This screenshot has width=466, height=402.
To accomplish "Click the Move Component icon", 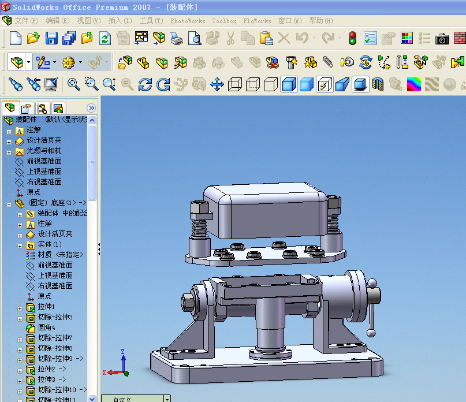I will click(x=347, y=62).
